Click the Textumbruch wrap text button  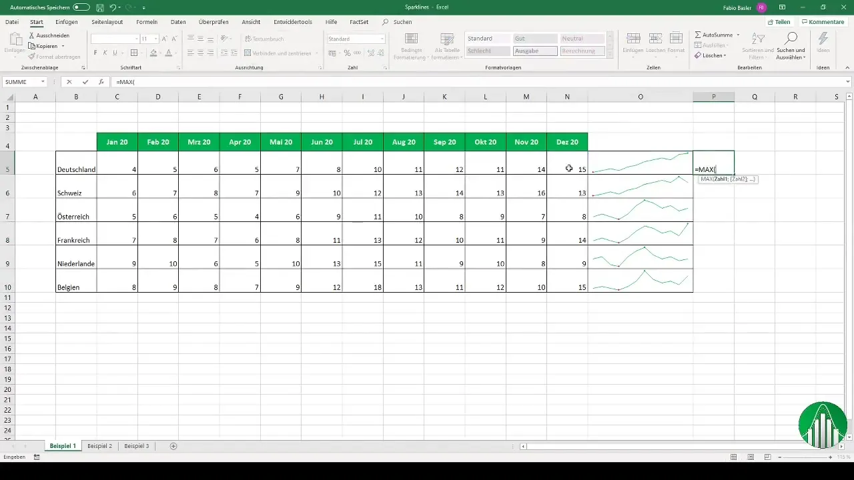click(264, 39)
